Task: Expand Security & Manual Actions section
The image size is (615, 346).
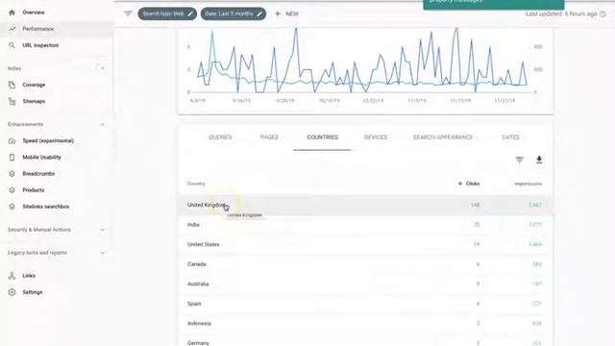Action: 102,230
